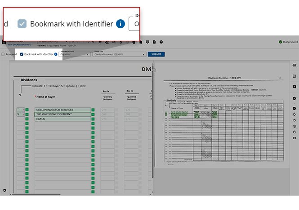Click green icon beside T indicator in Mellon row
The width and height of the screenshot is (299, 210).
(x=27, y=109)
